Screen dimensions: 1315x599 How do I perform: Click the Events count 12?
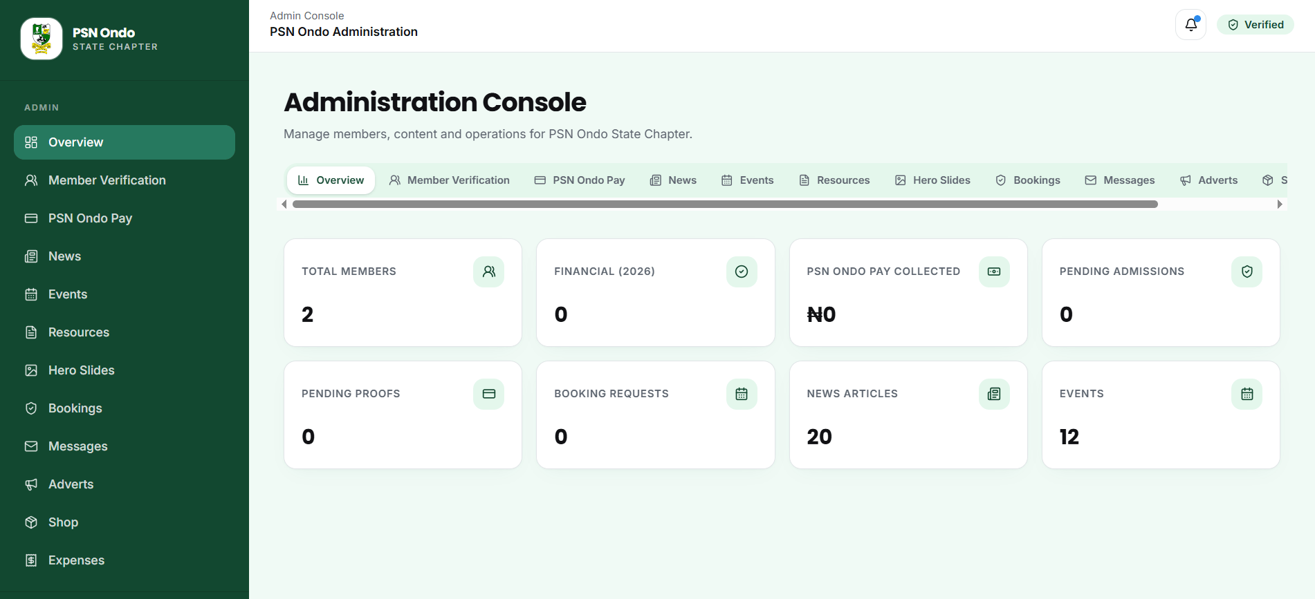[1069, 437]
